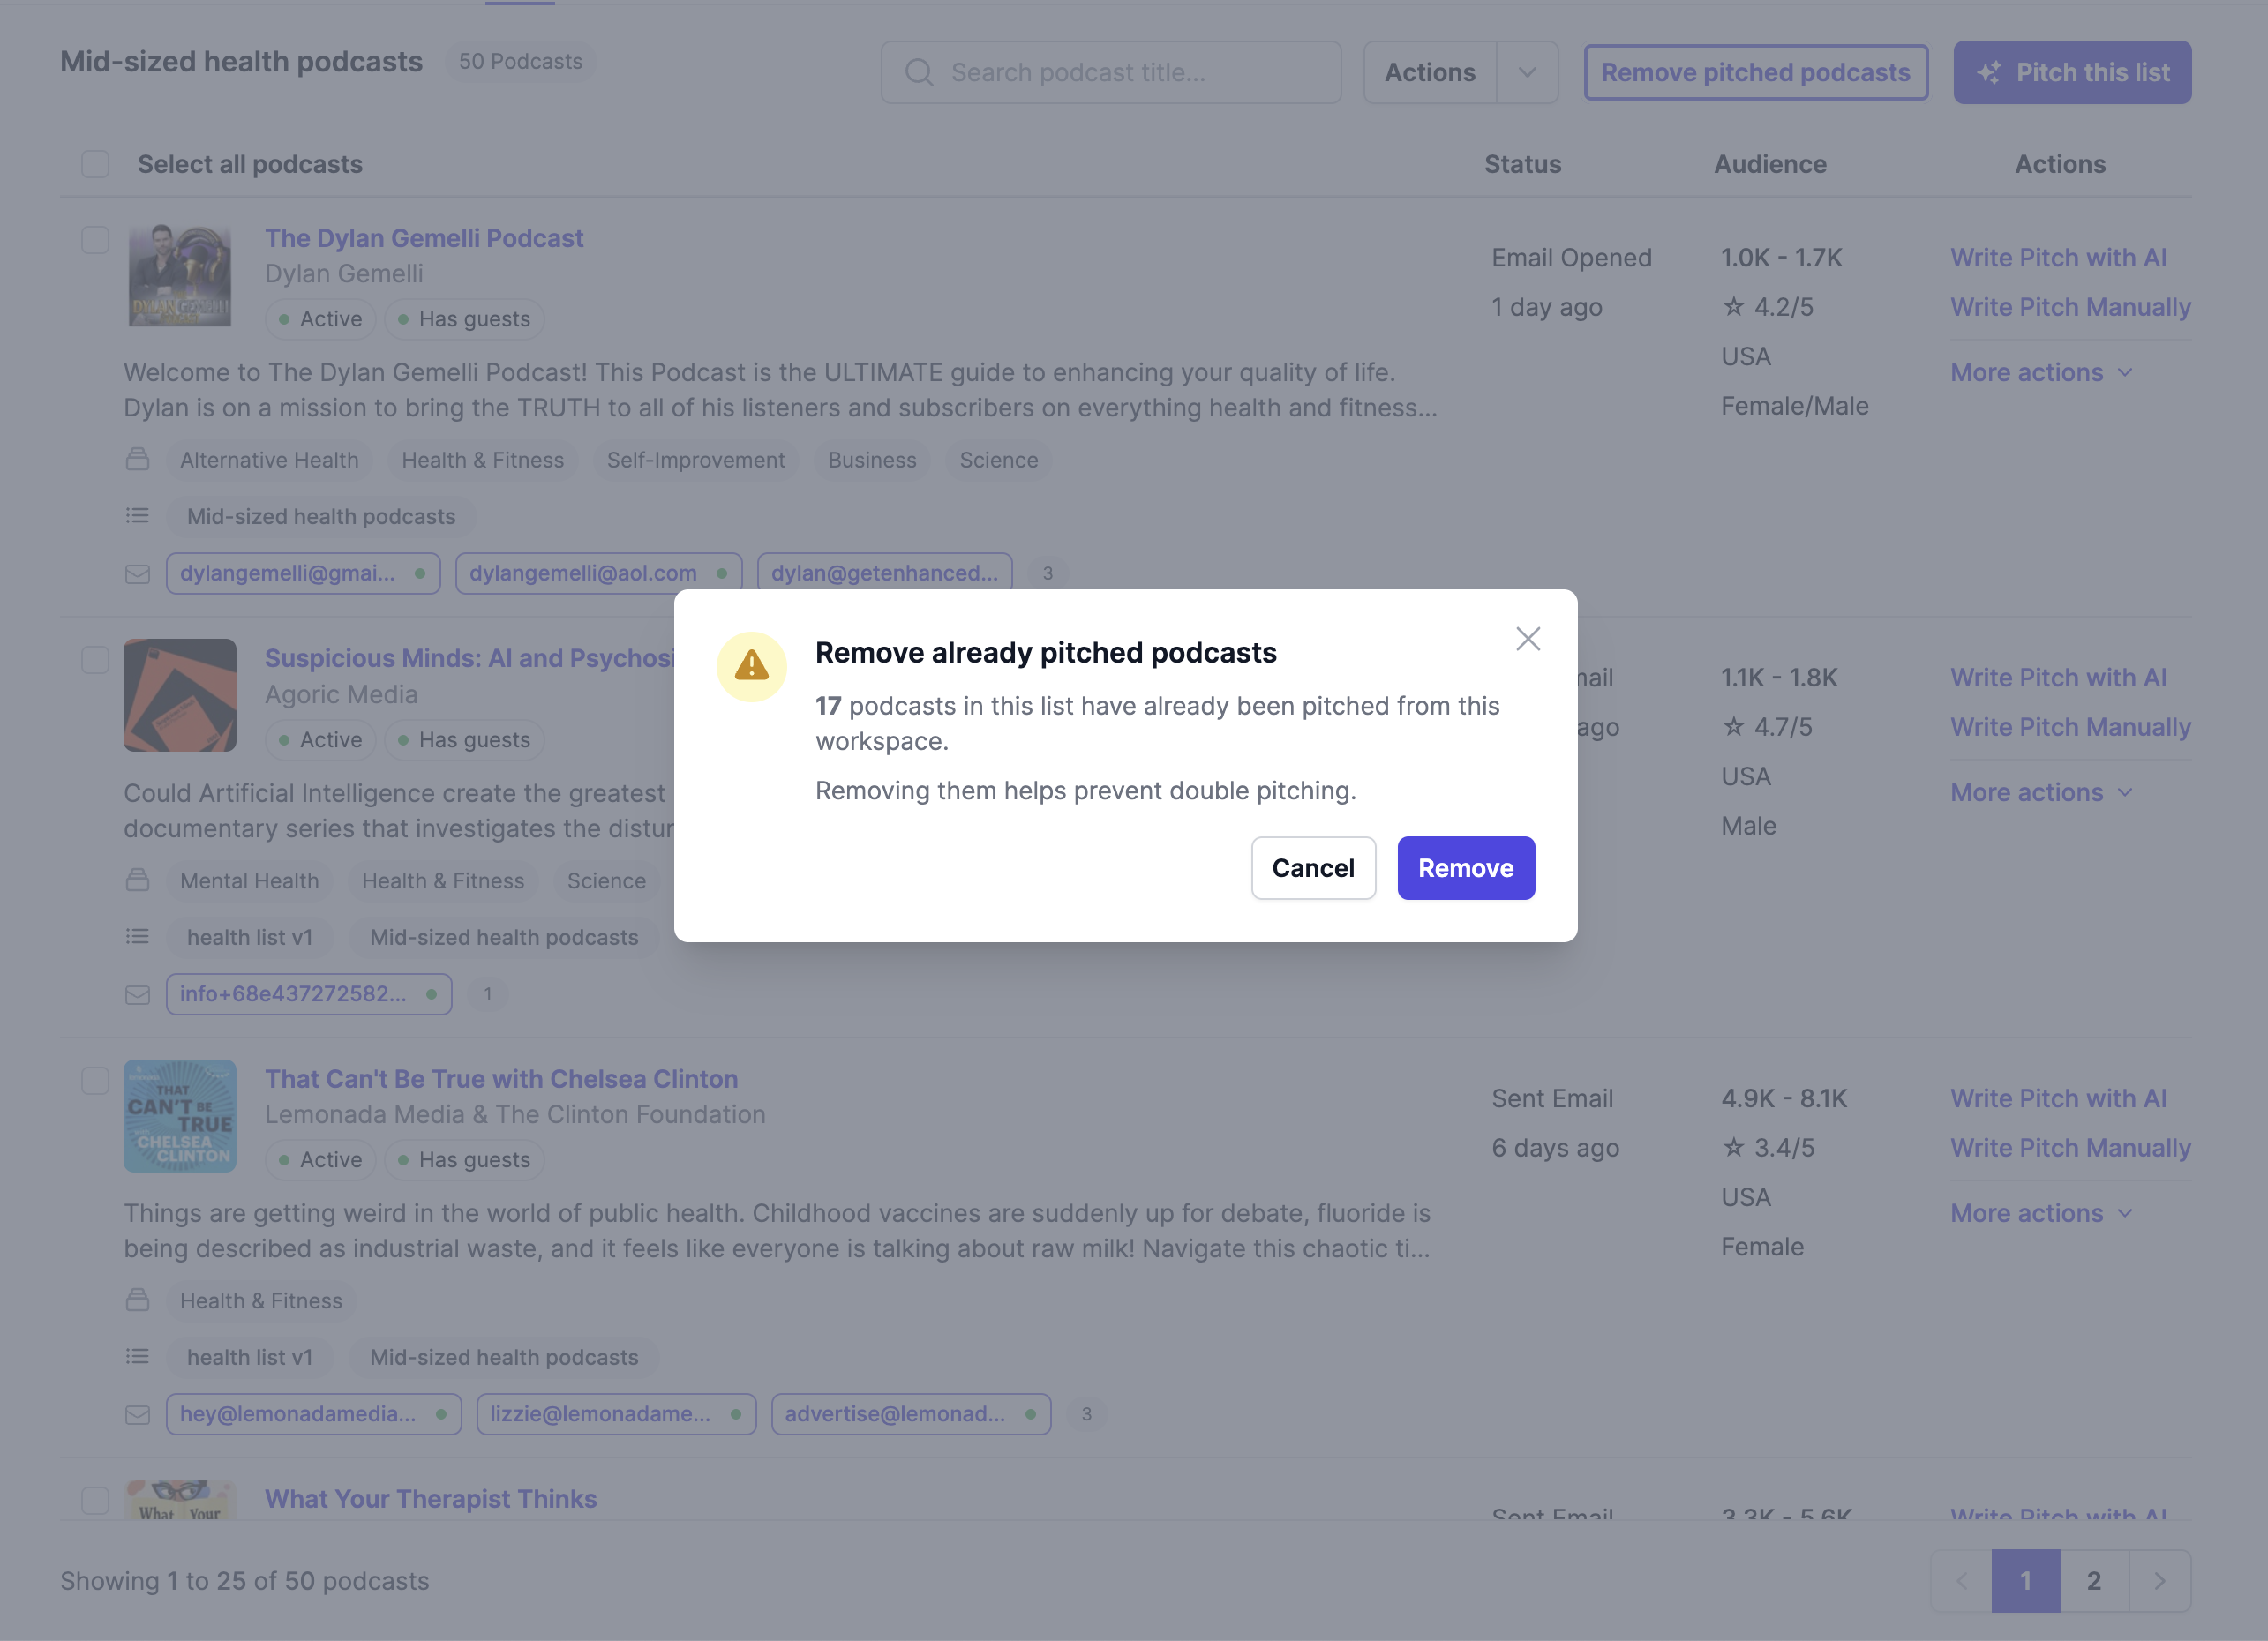2268x1641 pixels.
Task: Click the envelope icon beside dylangemelli@gmai...
Action: (x=138, y=573)
